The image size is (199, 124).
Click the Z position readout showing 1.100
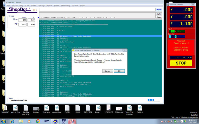point(181,24)
